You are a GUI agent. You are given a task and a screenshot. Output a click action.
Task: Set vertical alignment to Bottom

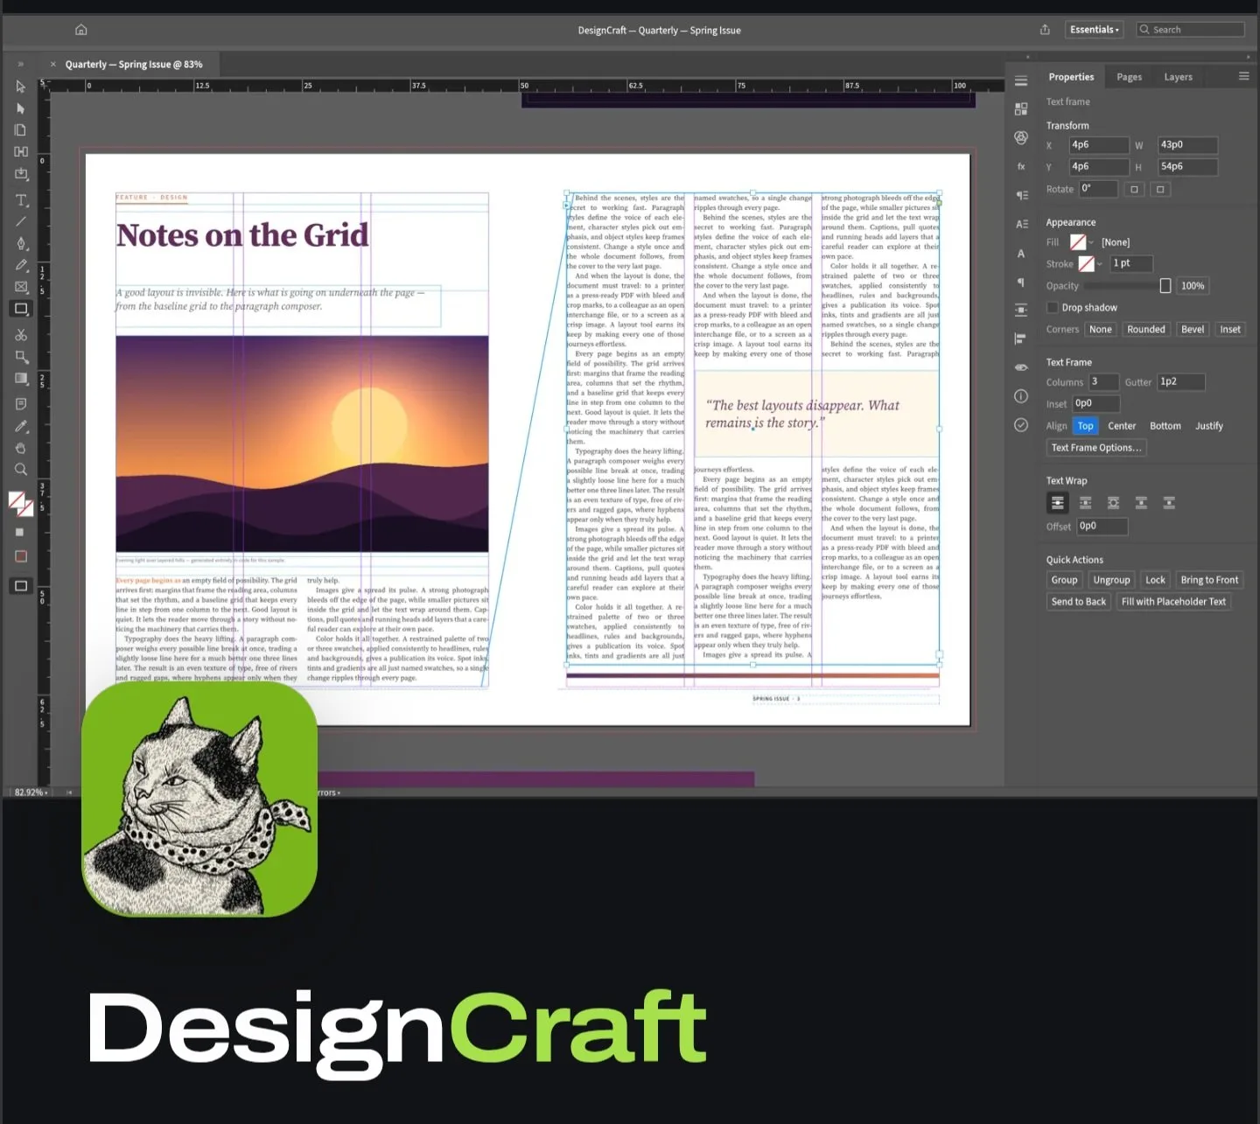click(x=1165, y=426)
